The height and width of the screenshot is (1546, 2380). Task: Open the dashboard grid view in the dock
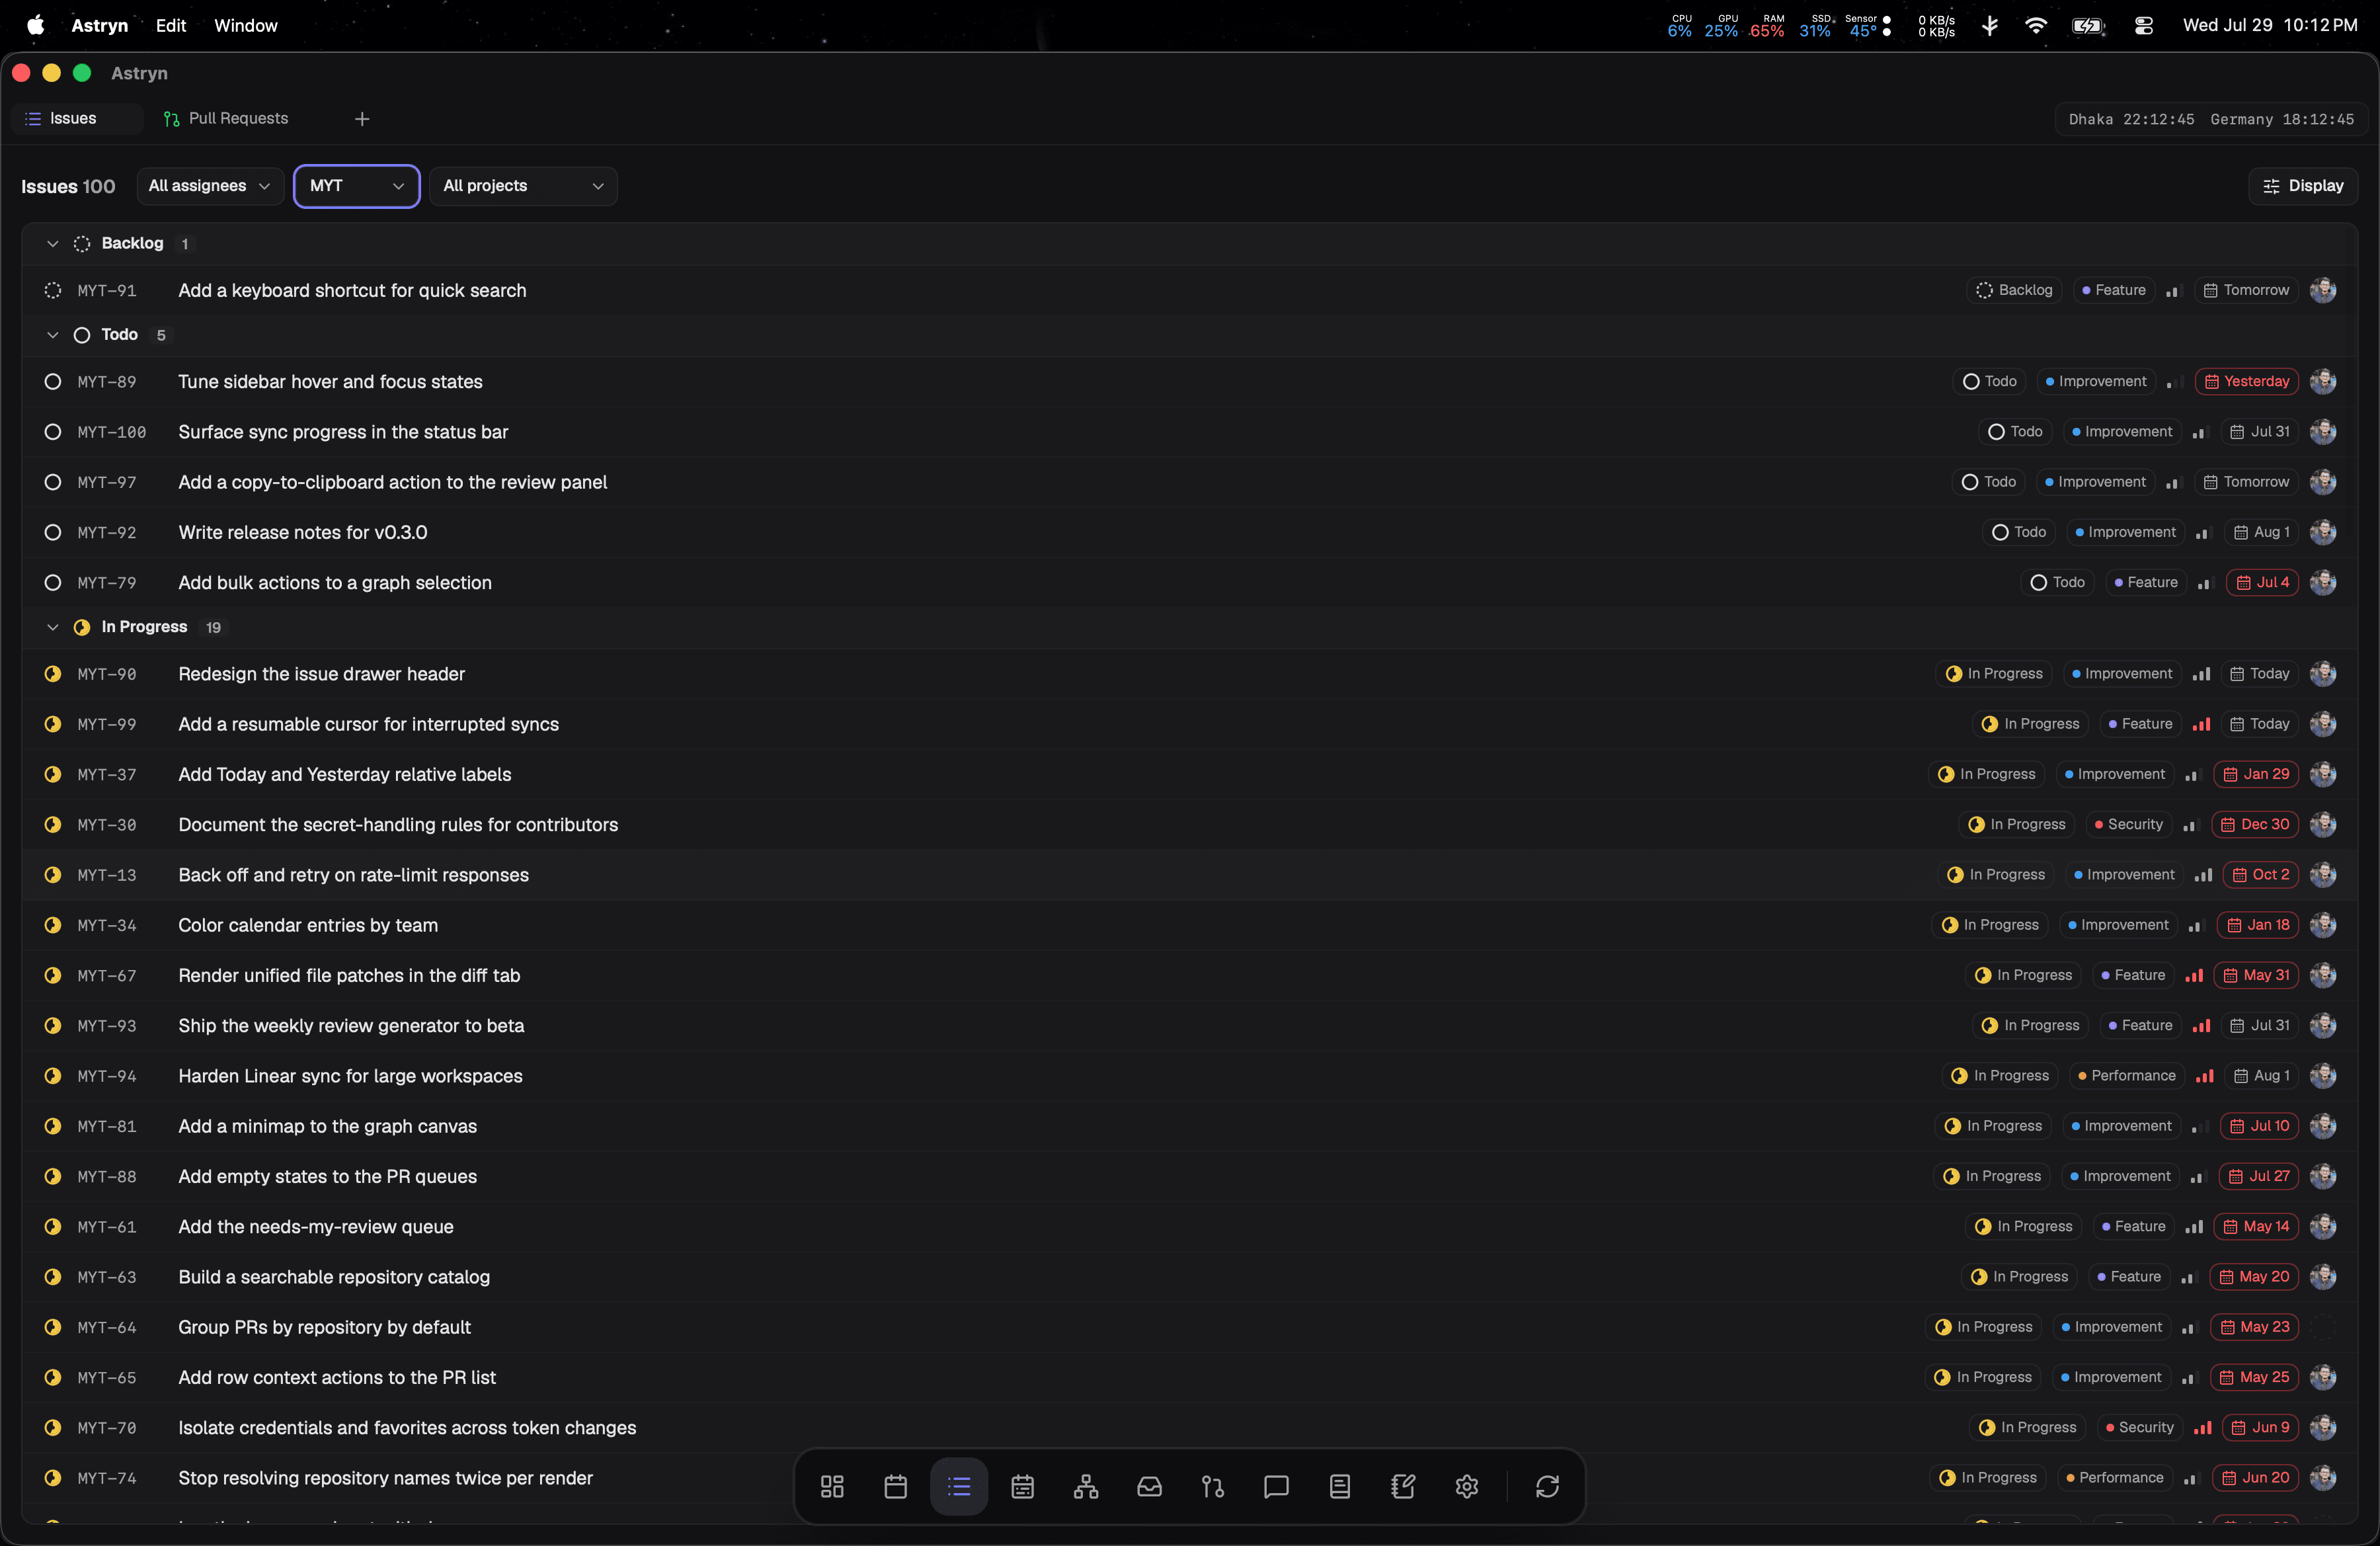[x=832, y=1486]
